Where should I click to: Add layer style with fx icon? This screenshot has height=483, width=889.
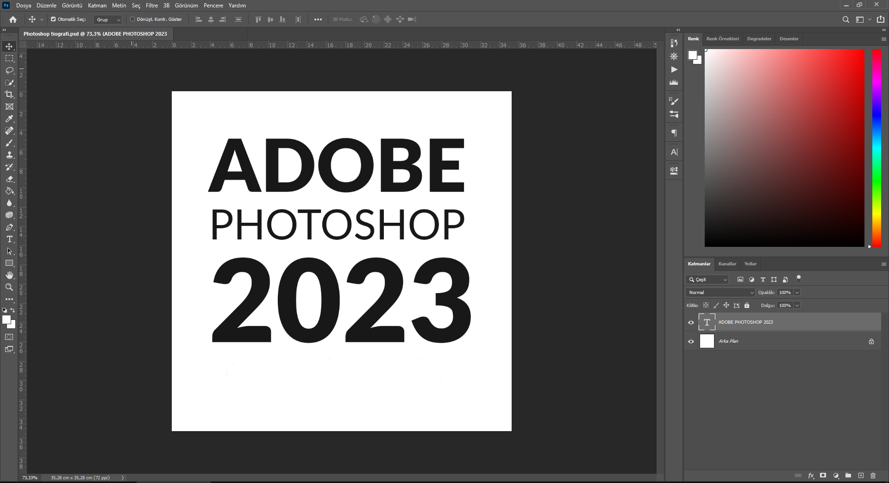click(811, 476)
